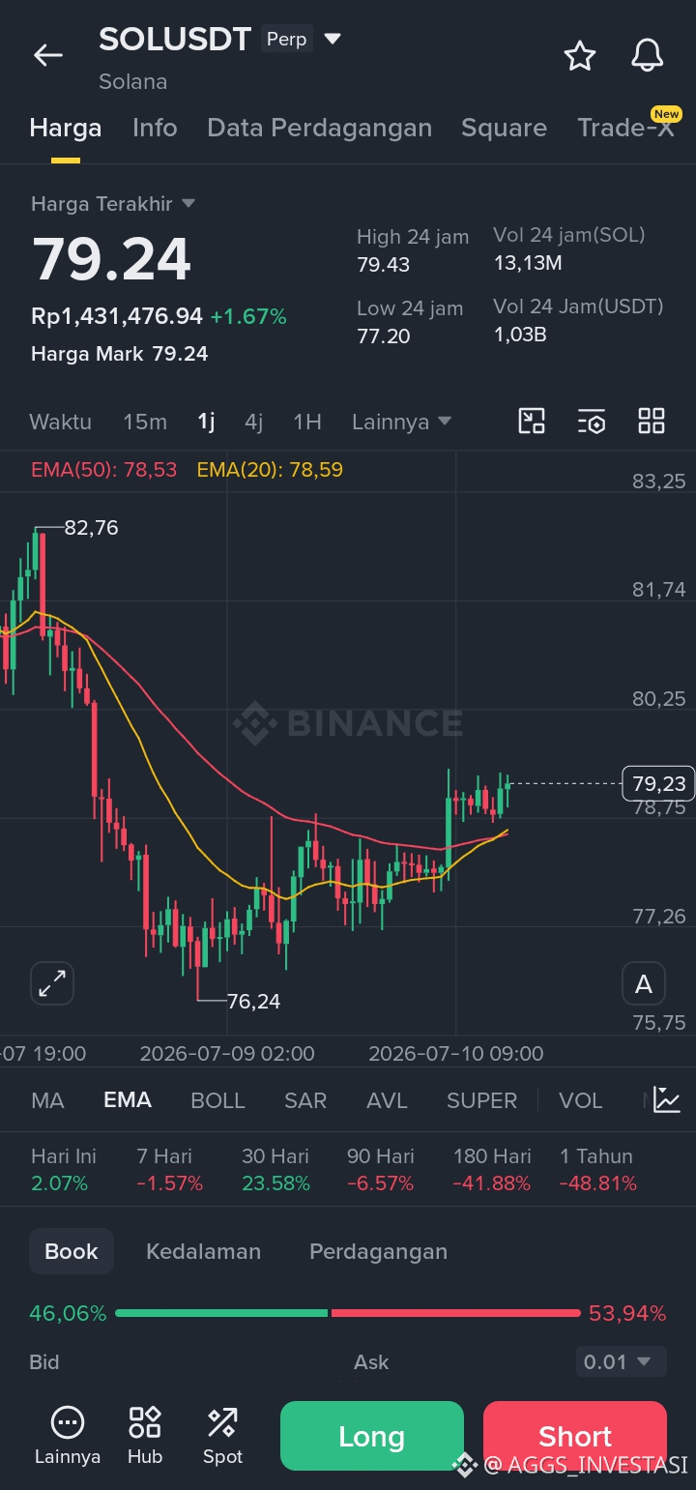
Task: Tap the Low 24 jam 77.20 value
Action: click(384, 336)
